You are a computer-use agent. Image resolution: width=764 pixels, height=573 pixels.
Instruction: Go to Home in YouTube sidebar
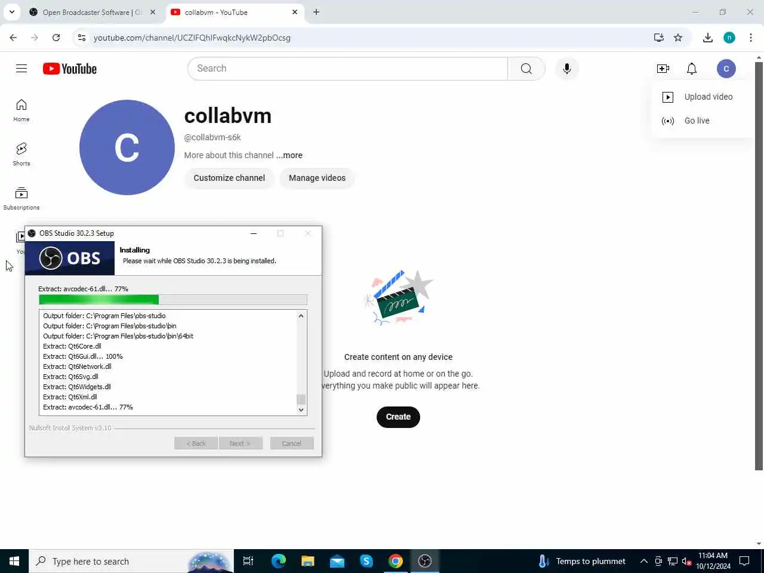(x=21, y=110)
